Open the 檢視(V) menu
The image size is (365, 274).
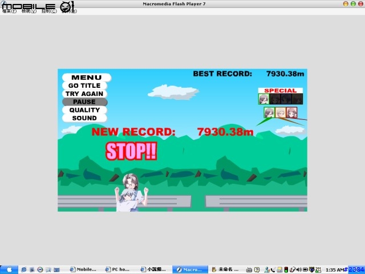[x=29, y=11]
